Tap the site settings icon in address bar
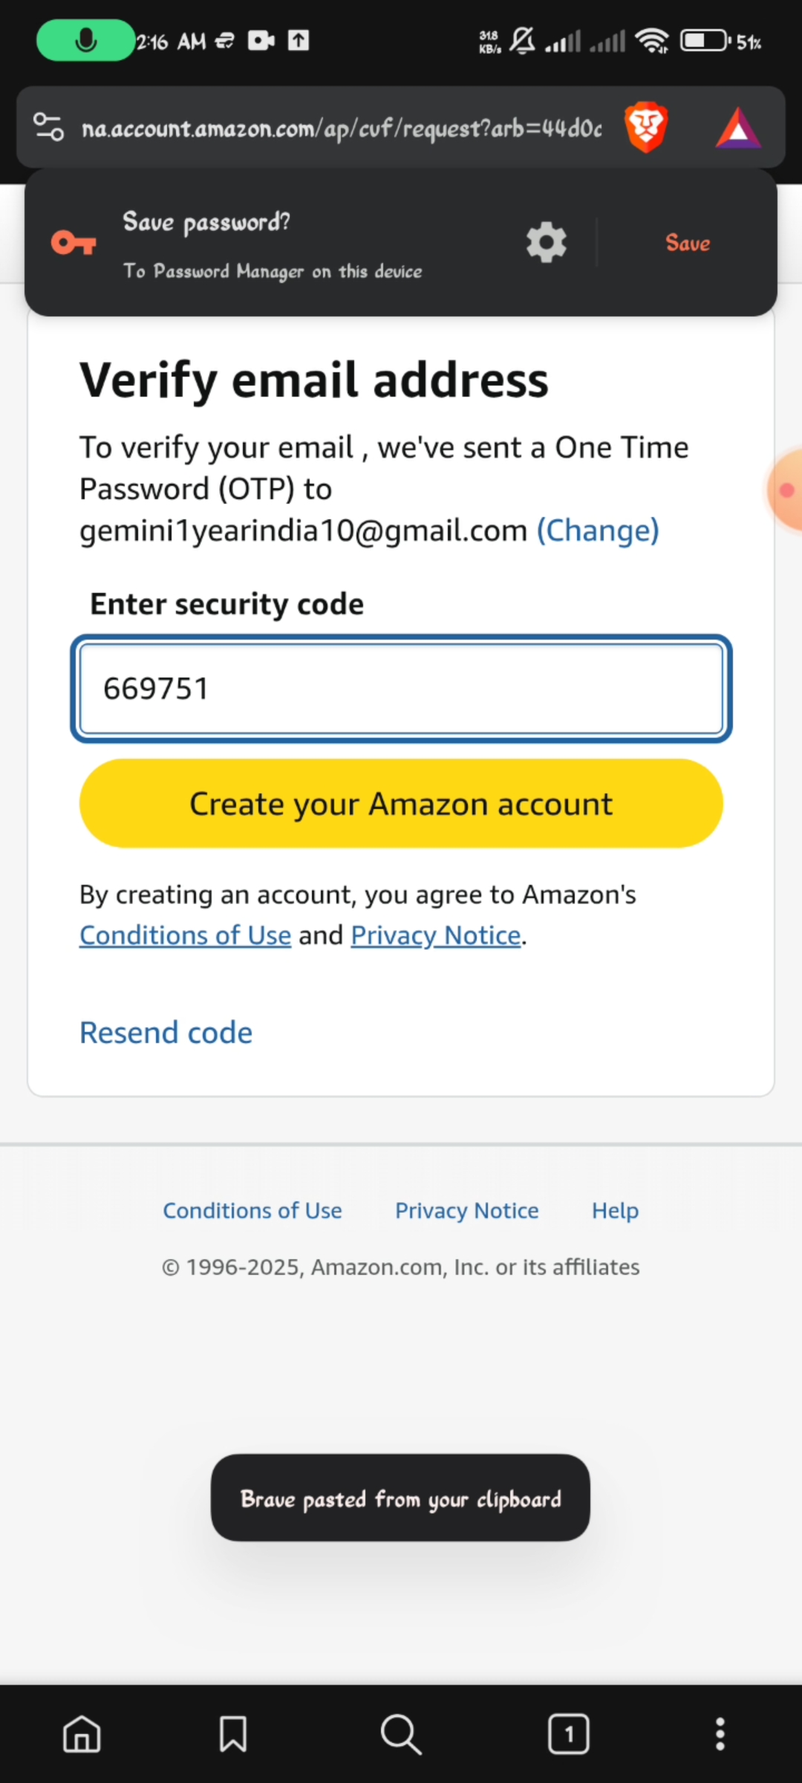Viewport: 802px width, 1783px height. (49, 128)
